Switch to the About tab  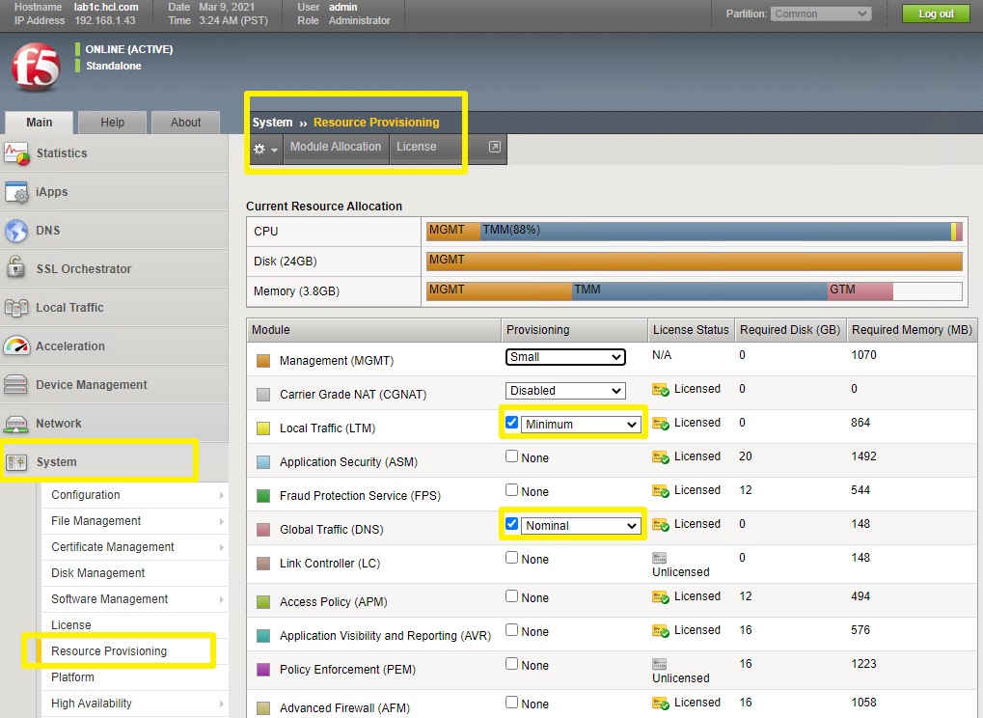coord(185,123)
